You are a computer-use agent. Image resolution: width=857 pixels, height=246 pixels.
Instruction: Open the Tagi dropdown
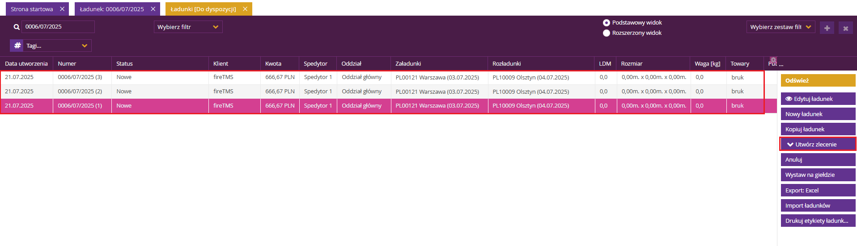point(57,46)
